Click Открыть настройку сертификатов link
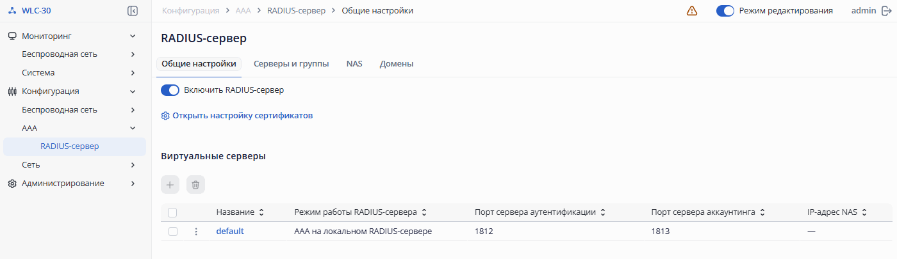 coord(242,116)
